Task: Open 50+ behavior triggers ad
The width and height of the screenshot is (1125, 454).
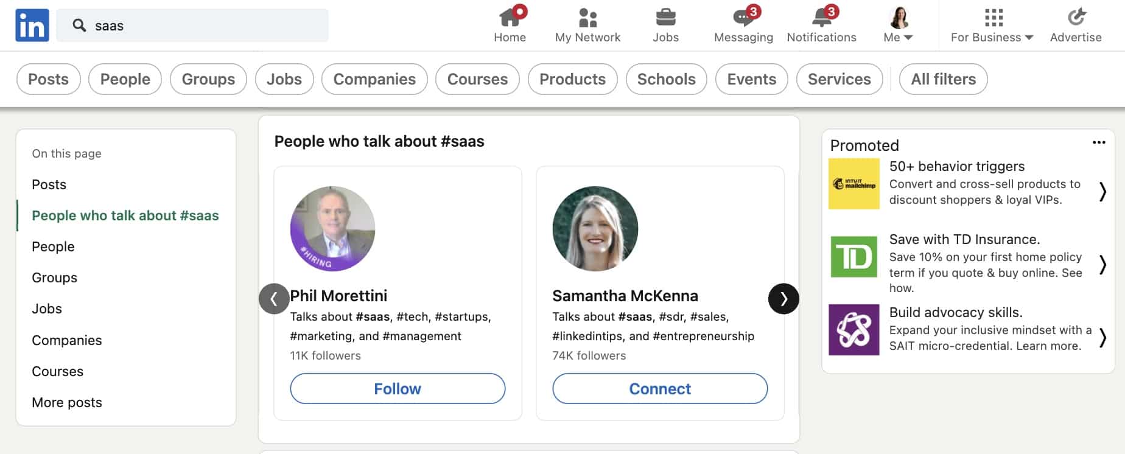Action: click(x=957, y=166)
